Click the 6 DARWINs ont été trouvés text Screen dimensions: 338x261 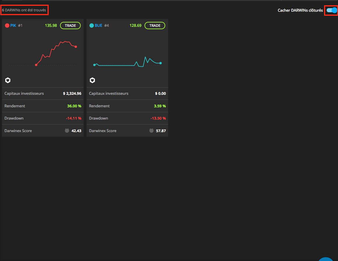point(24,10)
